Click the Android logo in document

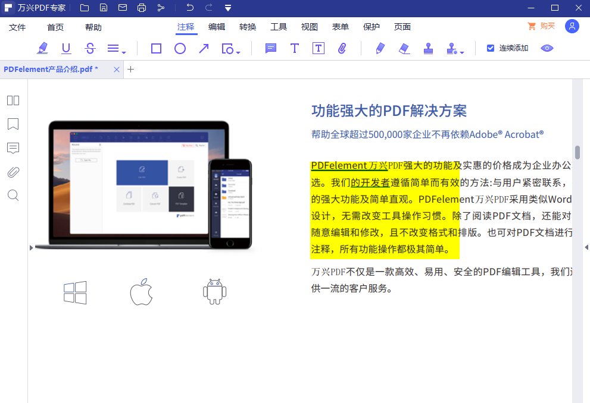tap(214, 291)
